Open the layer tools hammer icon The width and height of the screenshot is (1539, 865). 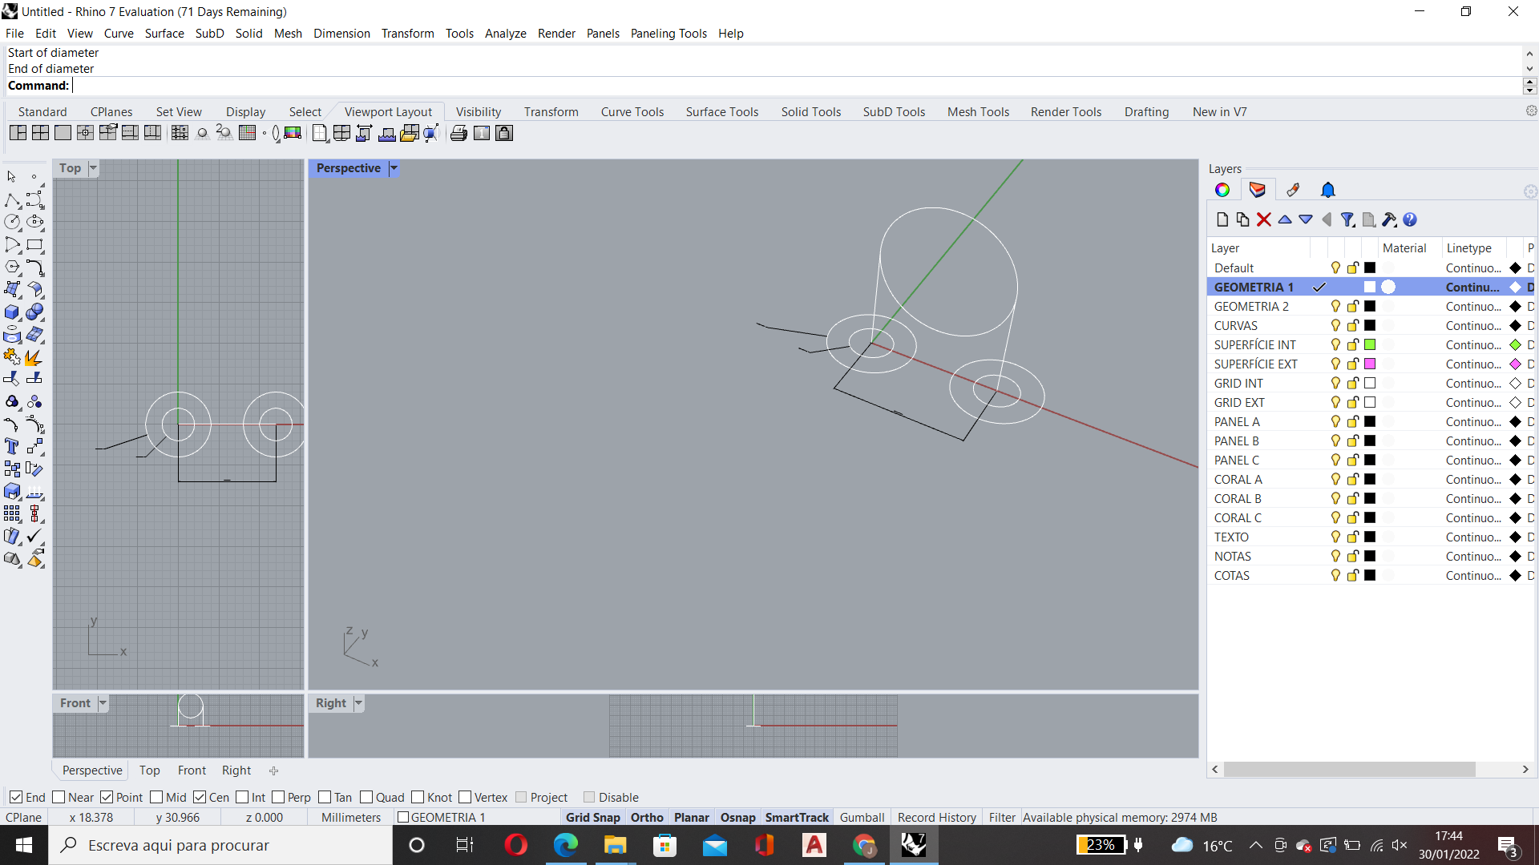[1389, 219]
